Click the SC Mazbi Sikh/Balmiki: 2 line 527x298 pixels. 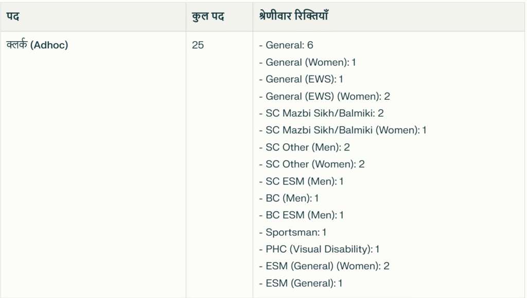(321, 113)
